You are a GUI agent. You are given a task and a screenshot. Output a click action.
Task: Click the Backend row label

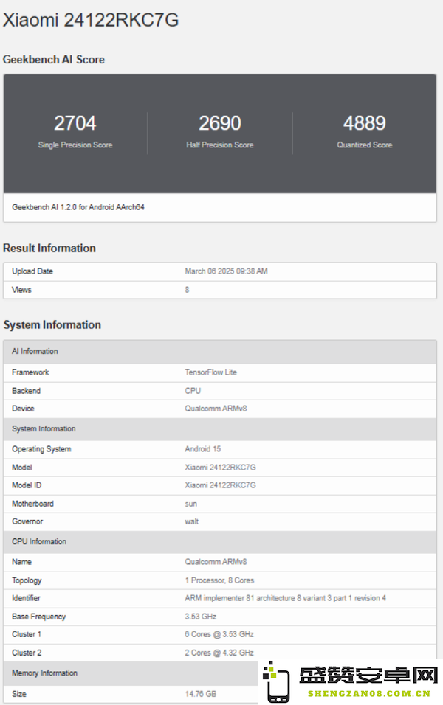(x=26, y=391)
